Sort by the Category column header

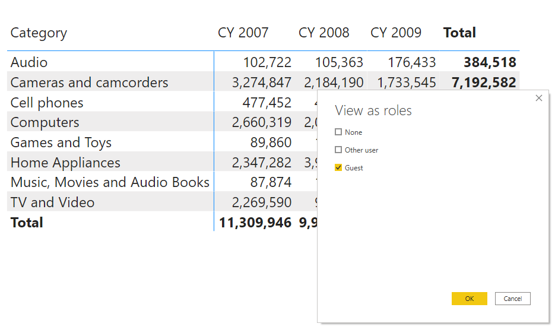[39, 33]
